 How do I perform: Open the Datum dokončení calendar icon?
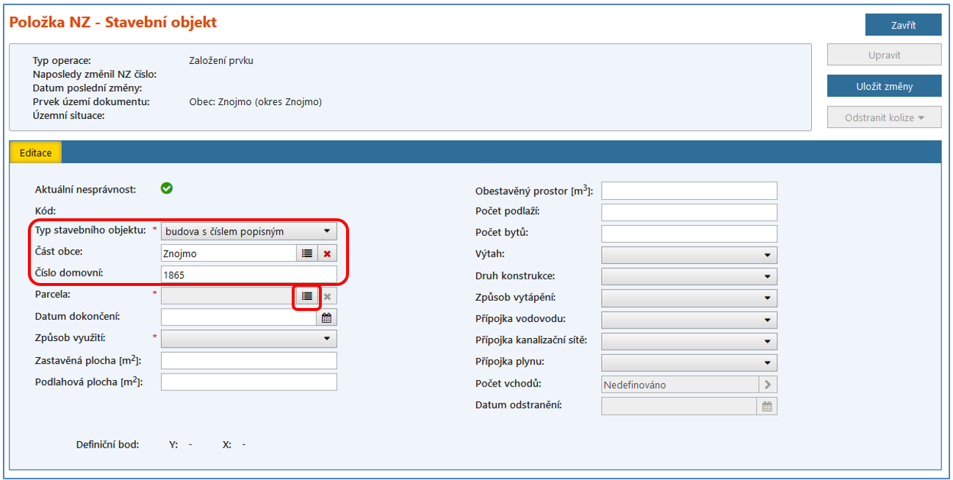point(327,318)
